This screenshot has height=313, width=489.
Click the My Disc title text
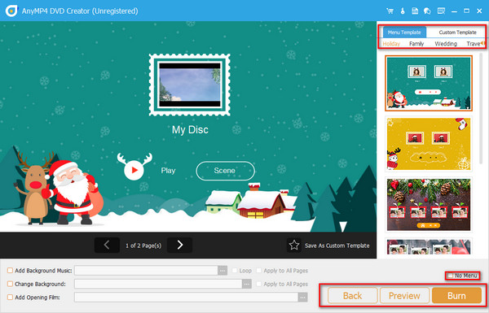tap(190, 130)
